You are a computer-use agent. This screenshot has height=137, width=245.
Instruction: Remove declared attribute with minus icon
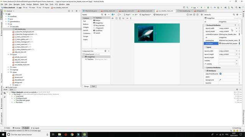click(238, 25)
